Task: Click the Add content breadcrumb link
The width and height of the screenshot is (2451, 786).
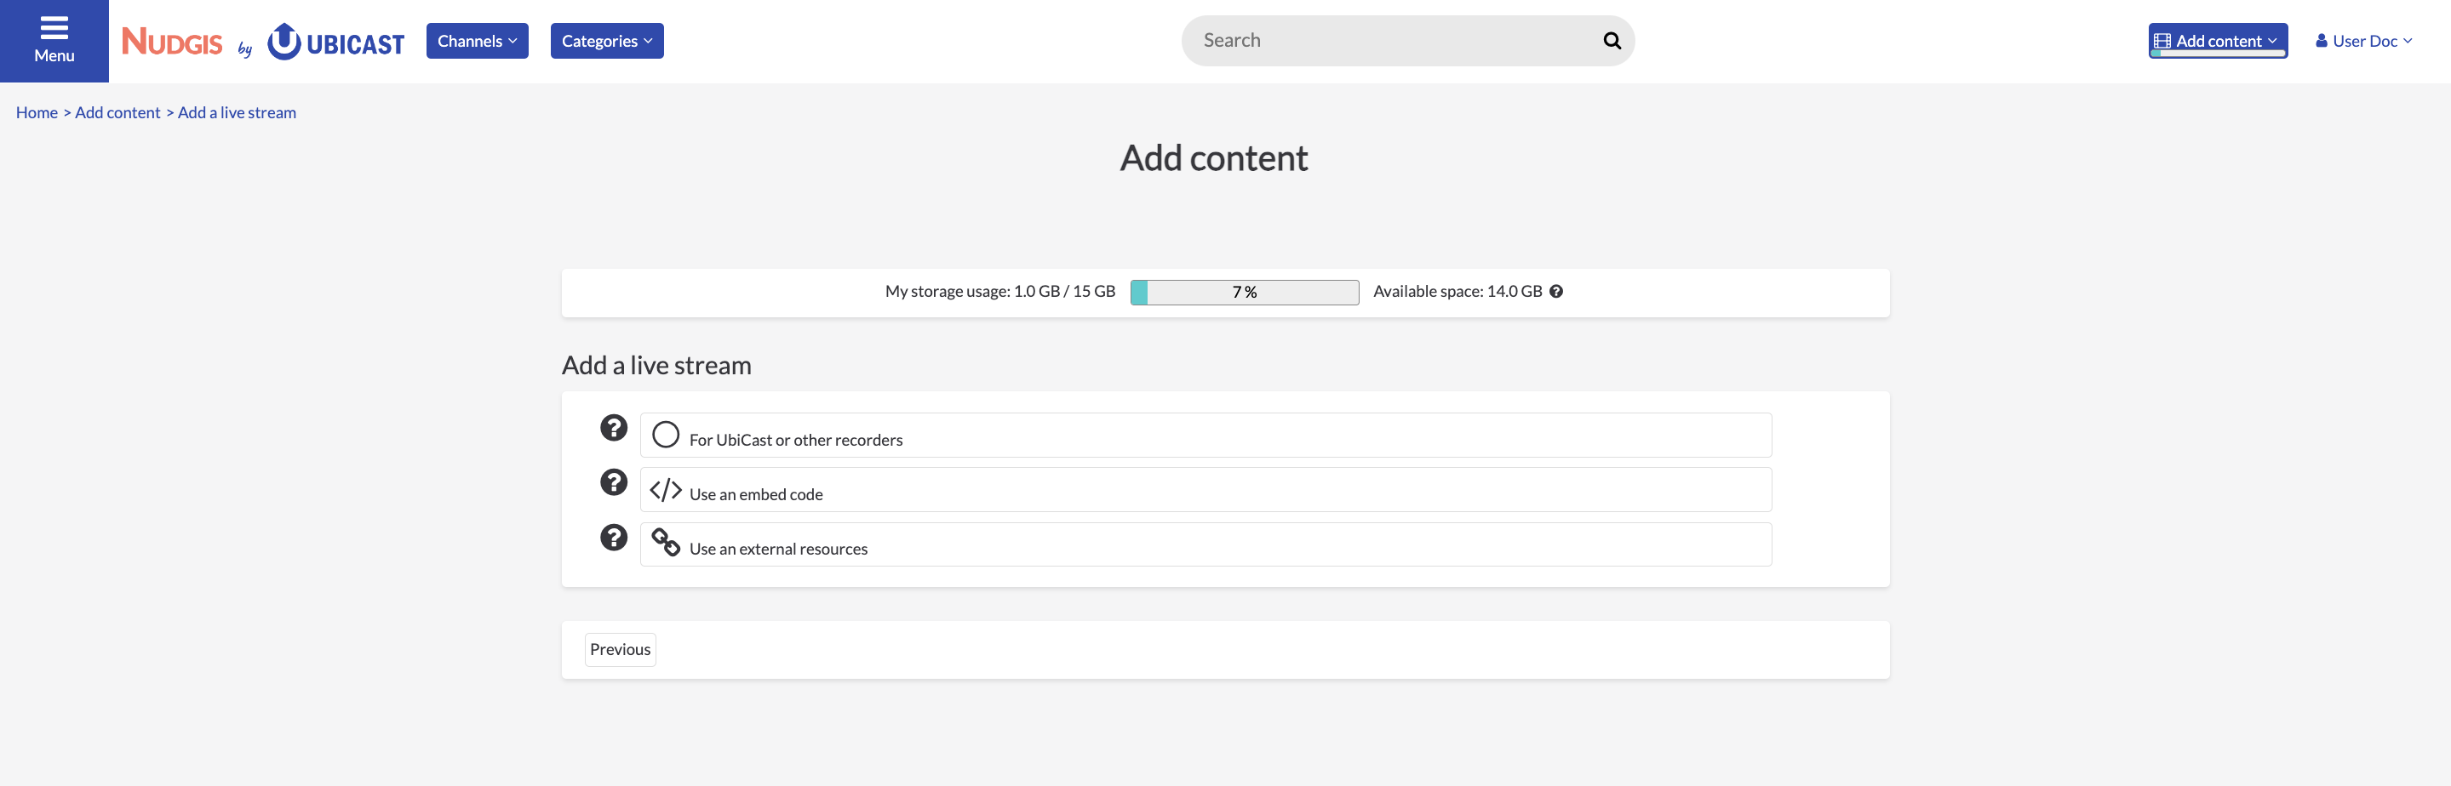Action: coord(118,112)
